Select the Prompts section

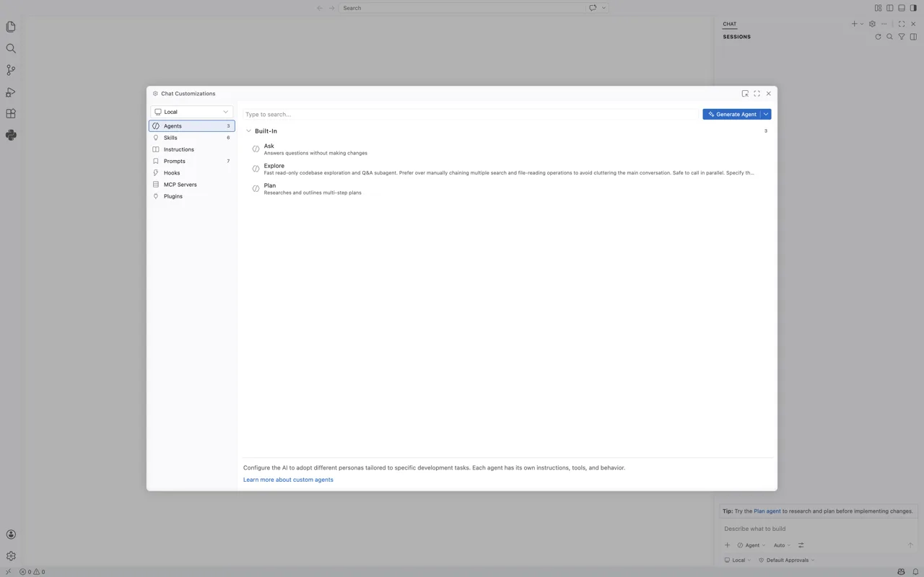coord(191,161)
